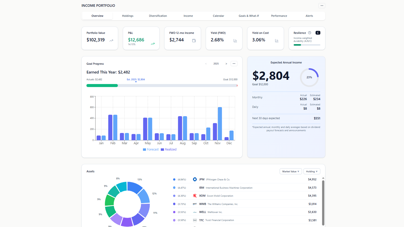
Task: Open the Income Portfolio more options button
Action: tap(322, 6)
